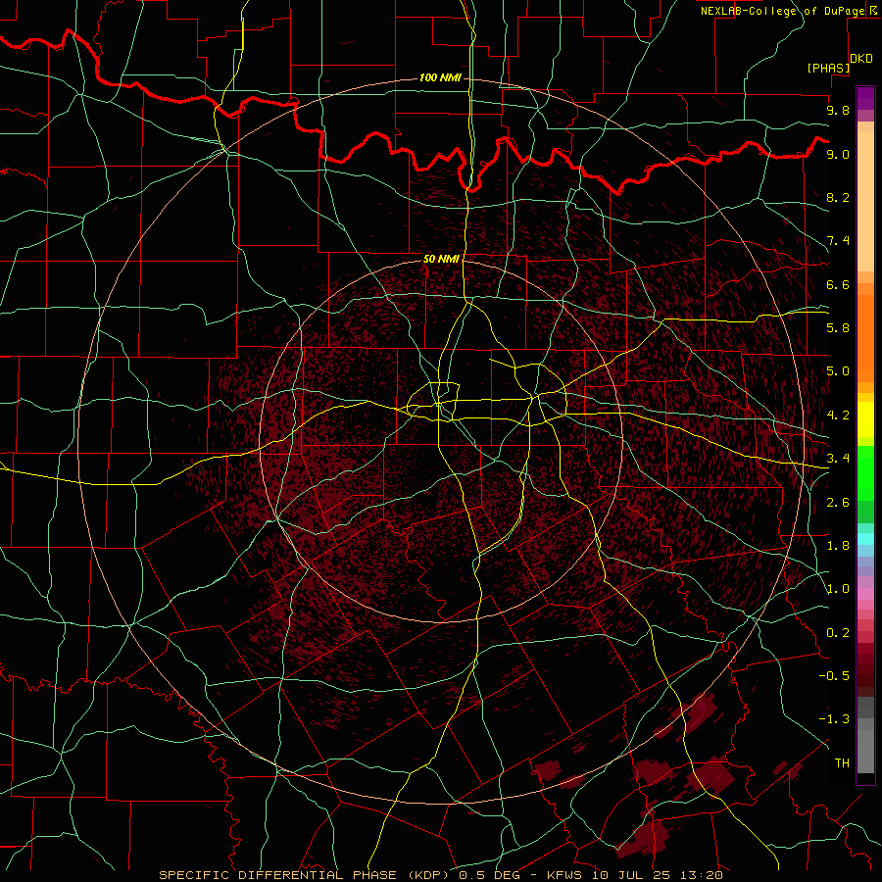Click the 8.2 scale value
Image resolution: width=882 pixels, height=882 pixels.
(x=838, y=197)
